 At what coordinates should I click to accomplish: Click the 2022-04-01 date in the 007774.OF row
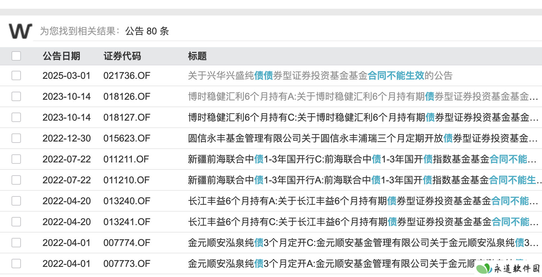[67, 243]
